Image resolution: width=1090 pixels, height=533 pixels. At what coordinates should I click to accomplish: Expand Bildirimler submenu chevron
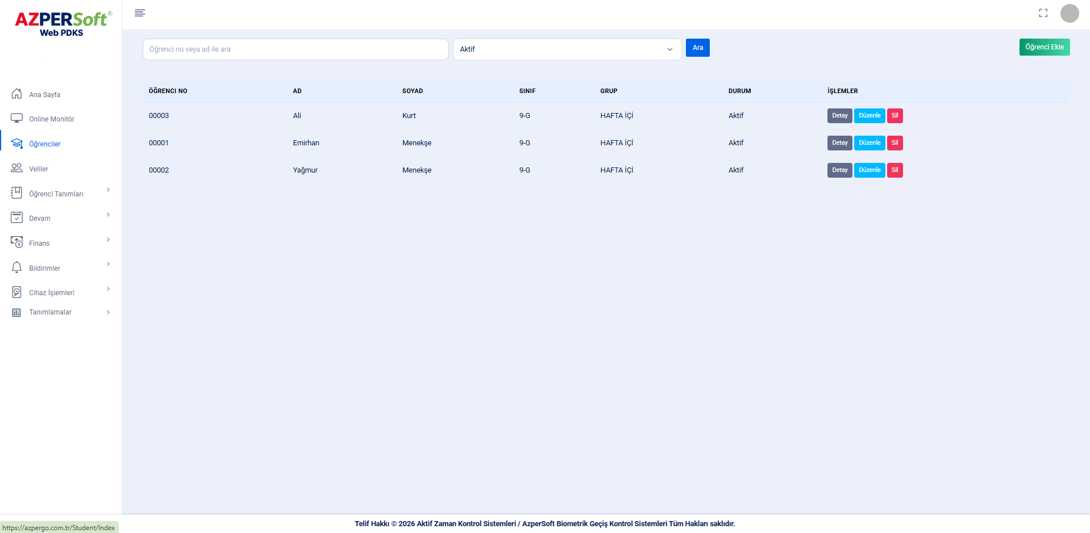pos(108,264)
